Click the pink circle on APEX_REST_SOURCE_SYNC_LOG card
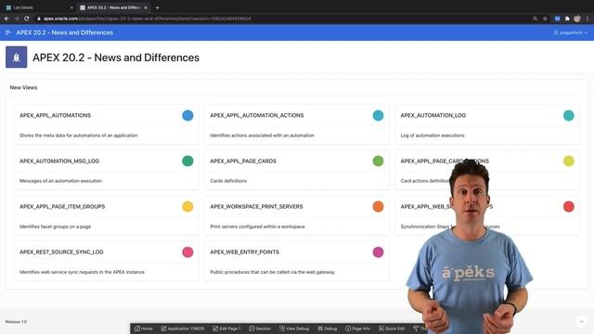 pyautogui.click(x=187, y=251)
